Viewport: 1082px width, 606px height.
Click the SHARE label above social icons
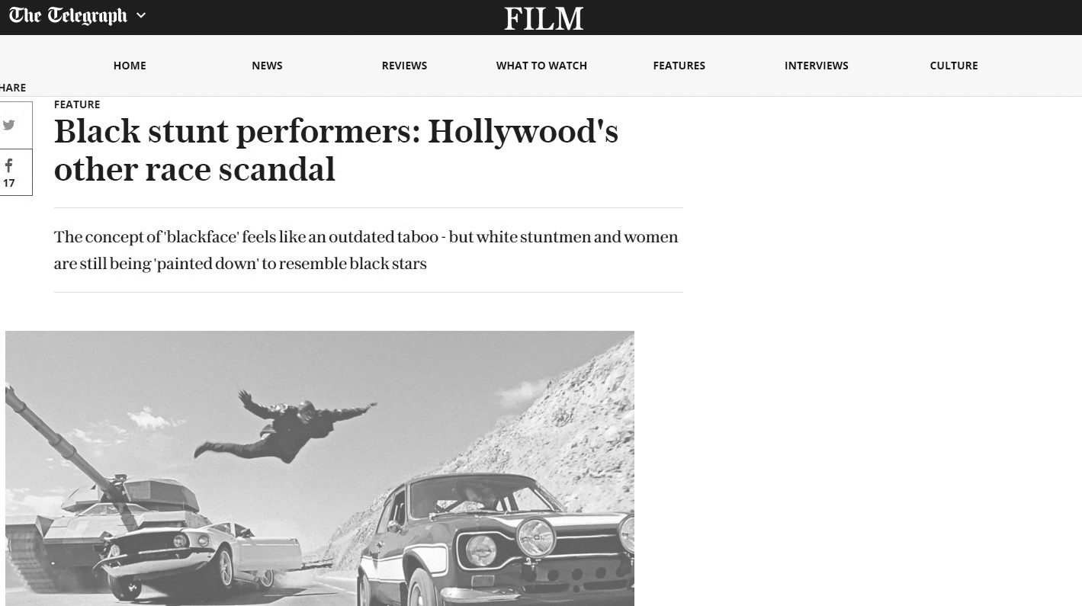pyautogui.click(x=13, y=88)
